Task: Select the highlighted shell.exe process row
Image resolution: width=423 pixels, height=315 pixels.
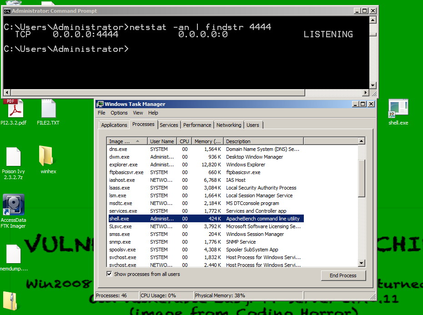Action: pyautogui.click(x=206, y=219)
